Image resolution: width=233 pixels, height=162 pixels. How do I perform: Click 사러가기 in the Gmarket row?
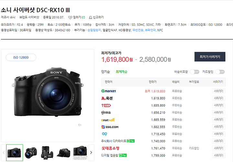pos(218,91)
